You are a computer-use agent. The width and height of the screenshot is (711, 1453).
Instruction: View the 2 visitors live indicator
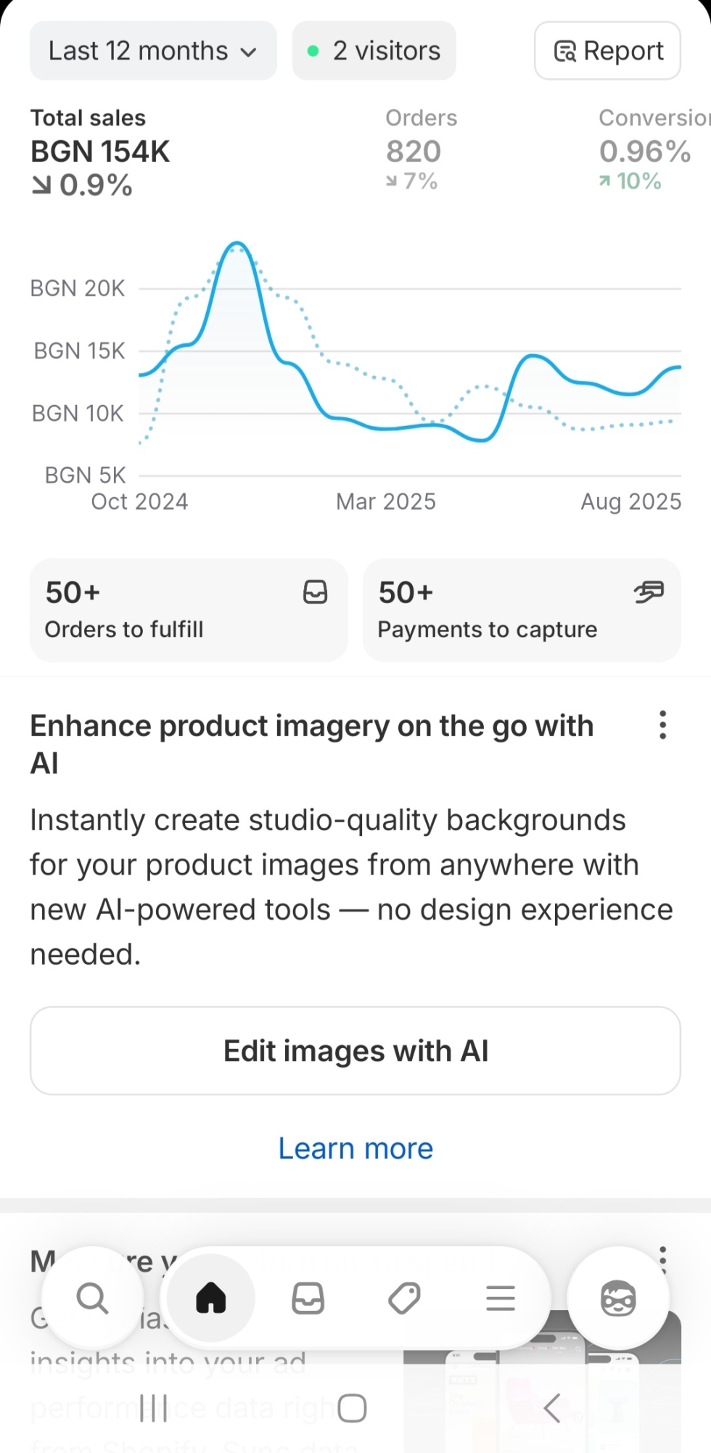pyautogui.click(x=374, y=51)
